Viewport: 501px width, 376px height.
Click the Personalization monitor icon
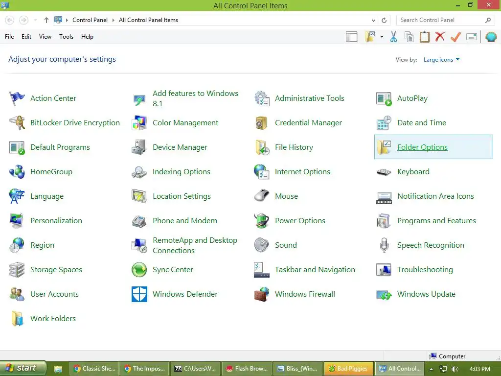17,221
